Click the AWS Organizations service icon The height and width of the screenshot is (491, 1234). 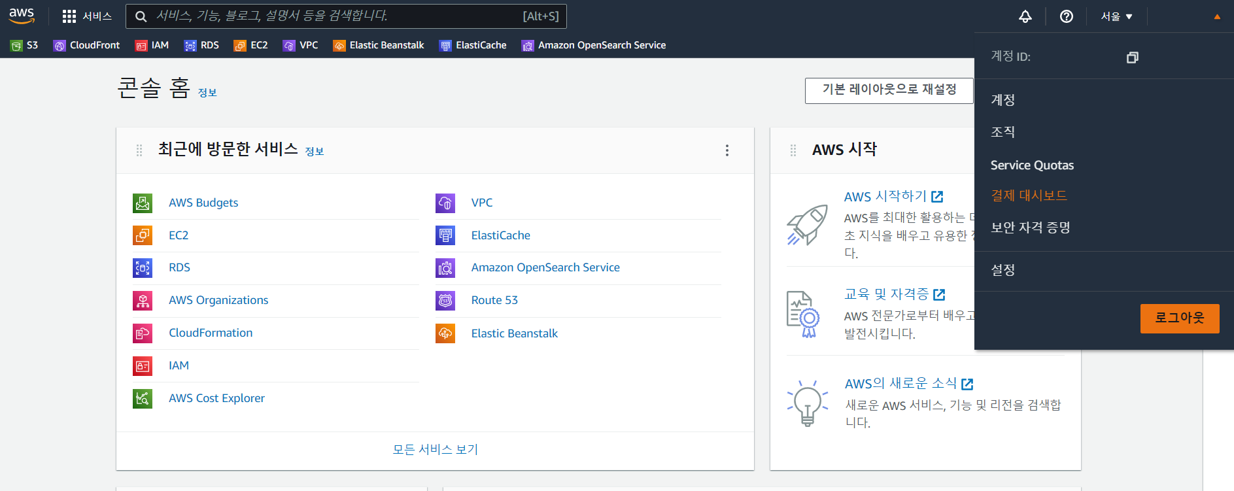[x=143, y=300]
